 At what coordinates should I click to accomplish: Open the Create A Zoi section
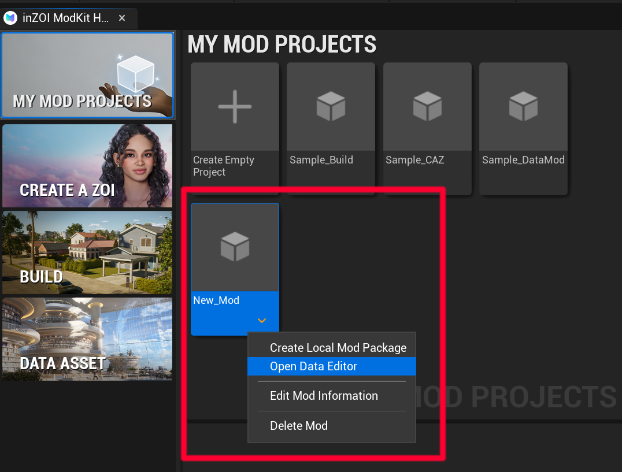(x=87, y=166)
